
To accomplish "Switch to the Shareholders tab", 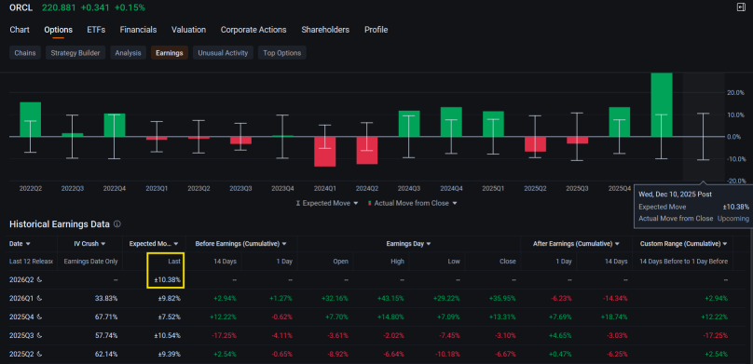I will point(325,30).
